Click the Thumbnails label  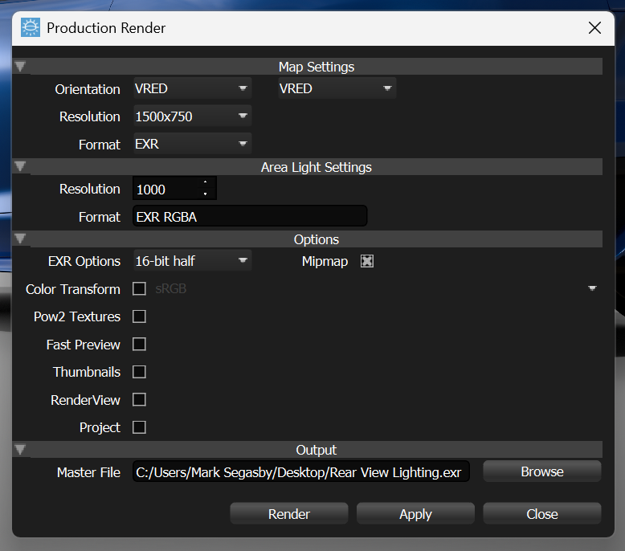(87, 372)
